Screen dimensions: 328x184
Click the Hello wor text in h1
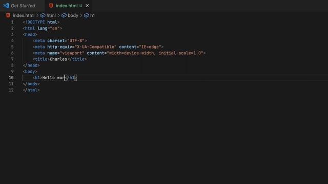coord(53,78)
